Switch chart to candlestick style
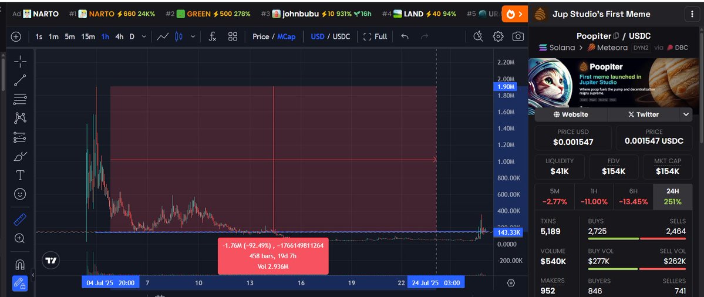This screenshot has height=297, width=704. (178, 37)
